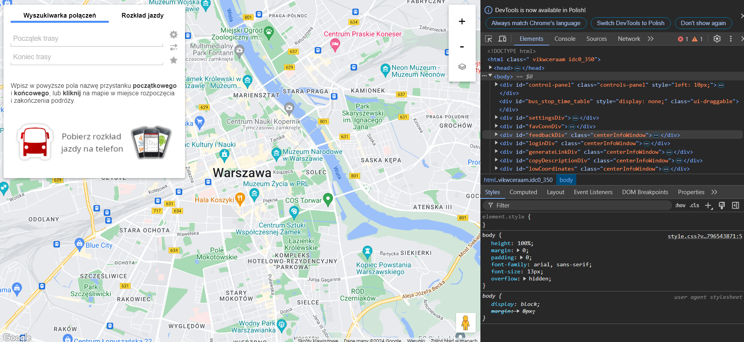744x342 pixels.
Task: Zoom out the map with minus button
Action: click(x=462, y=47)
